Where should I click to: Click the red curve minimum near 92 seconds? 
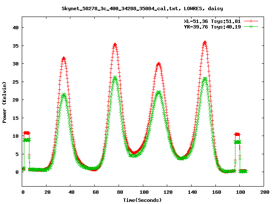[x=134, y=153]
